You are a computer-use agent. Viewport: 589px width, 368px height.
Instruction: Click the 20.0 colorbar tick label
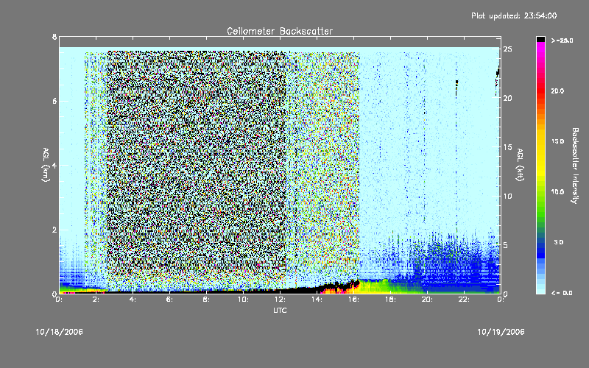click(557, 91)
